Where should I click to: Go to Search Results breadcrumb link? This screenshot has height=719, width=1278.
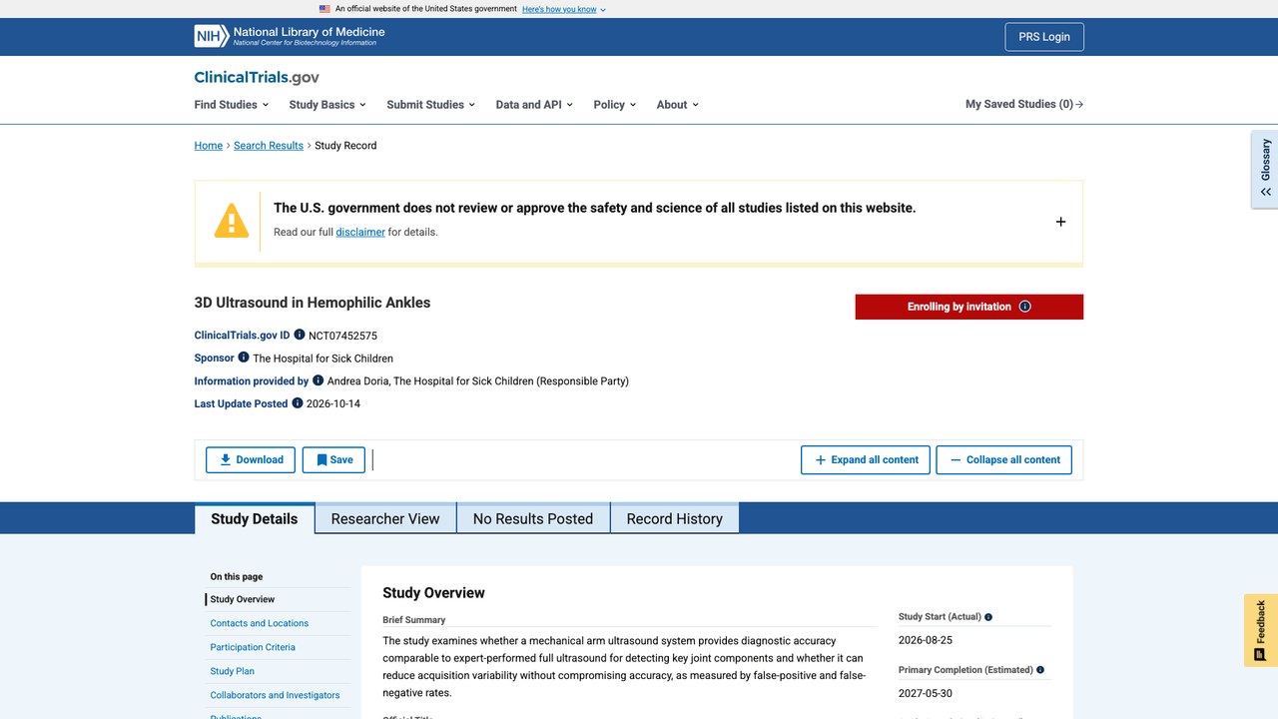(x=269, y=145)
